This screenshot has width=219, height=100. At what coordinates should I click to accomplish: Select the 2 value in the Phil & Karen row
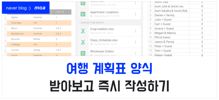(202, 37)
